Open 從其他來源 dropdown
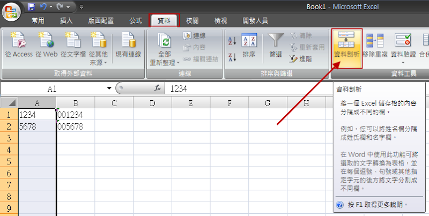Viewport: 429px width, 216px height. pyautogui.click(x=98, y=49)
